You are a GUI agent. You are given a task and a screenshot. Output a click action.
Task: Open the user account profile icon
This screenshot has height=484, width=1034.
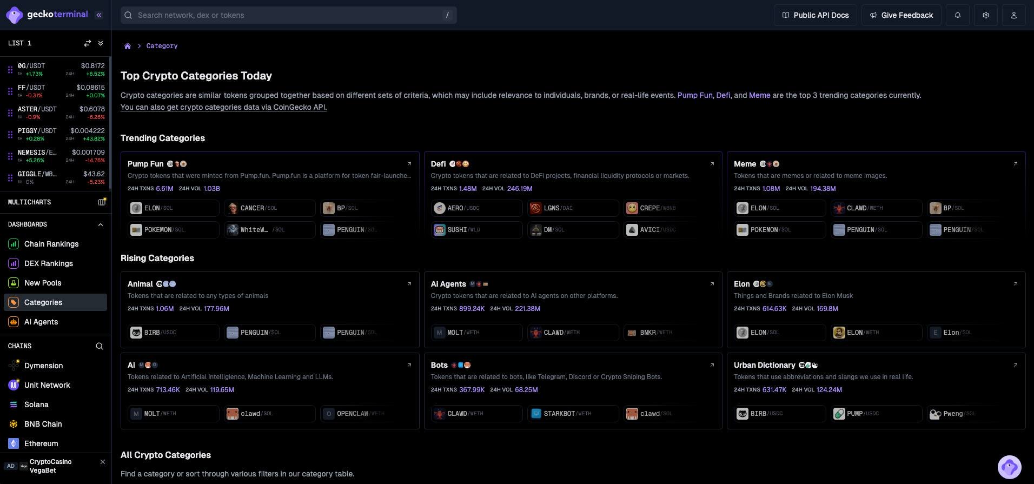coord(1014,15)
